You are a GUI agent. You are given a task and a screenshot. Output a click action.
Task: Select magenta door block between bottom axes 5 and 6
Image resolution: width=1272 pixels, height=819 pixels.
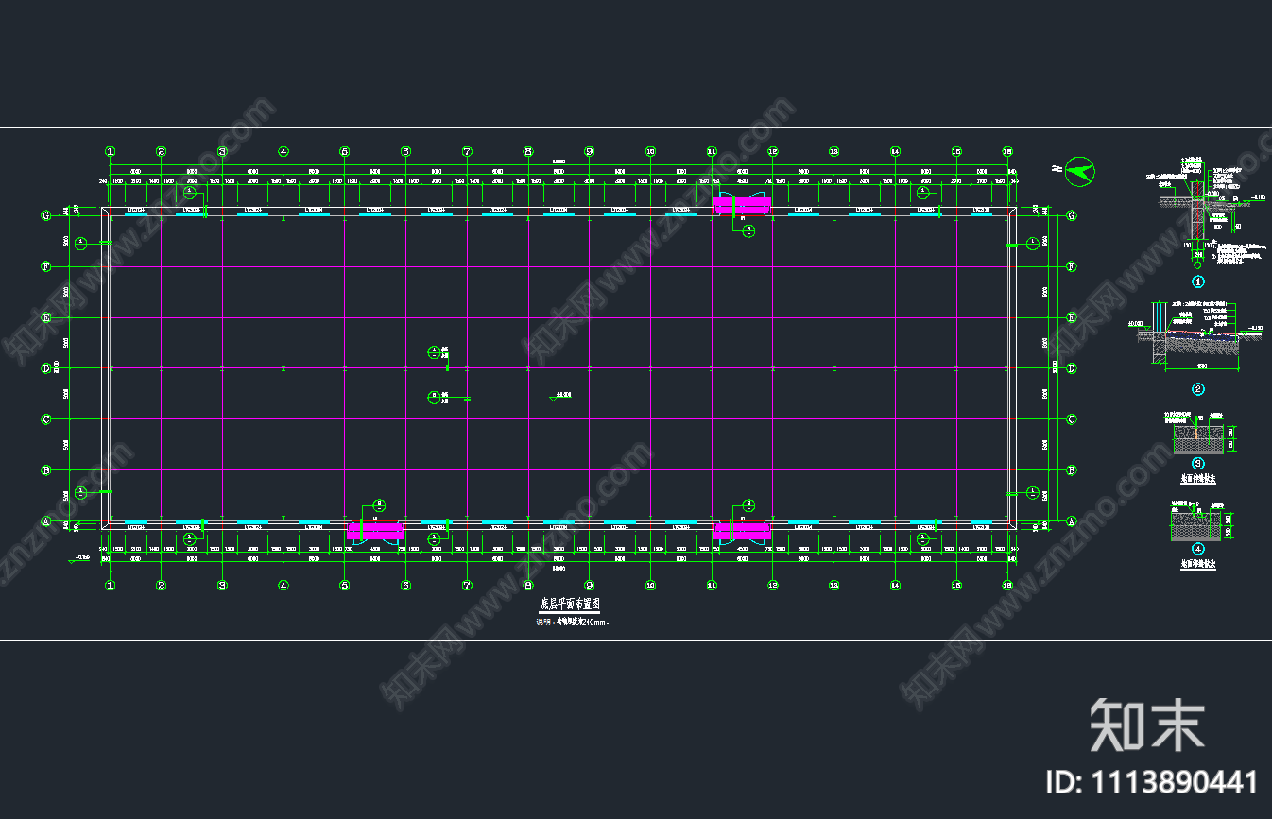click(x=375, y=531)
